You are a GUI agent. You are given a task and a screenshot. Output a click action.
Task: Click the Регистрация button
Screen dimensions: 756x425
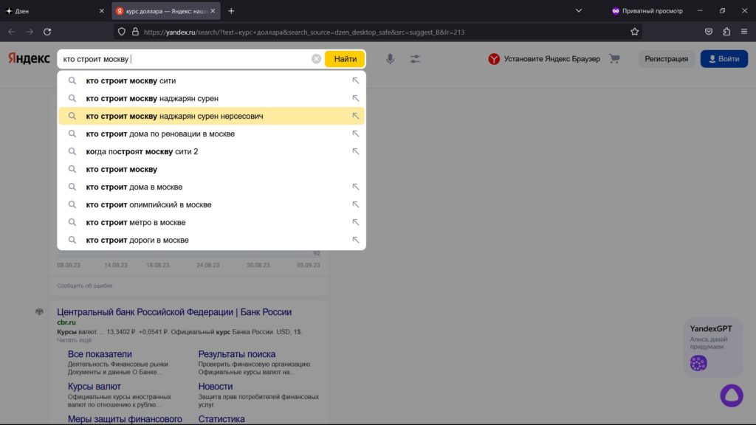(x=667, y=59)
